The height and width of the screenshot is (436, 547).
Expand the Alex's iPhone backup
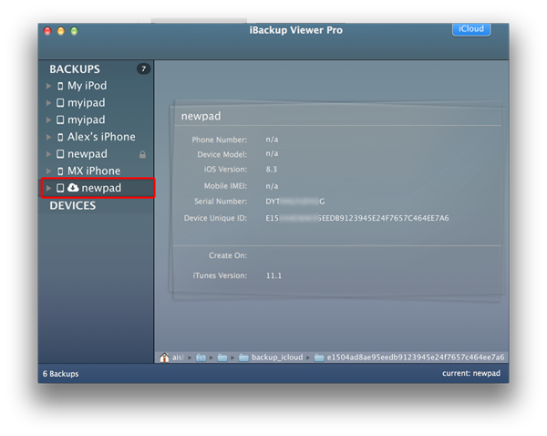pos(49,137)
